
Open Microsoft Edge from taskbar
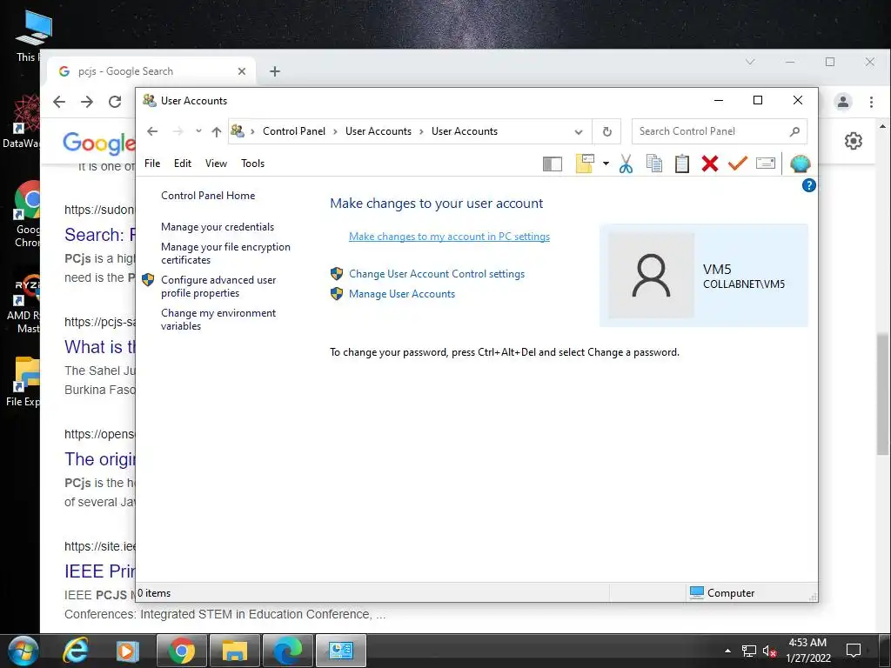coord(287,651)
